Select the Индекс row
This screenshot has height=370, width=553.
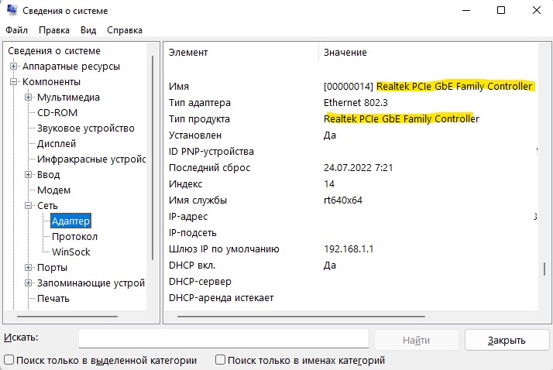pos(351,183)
